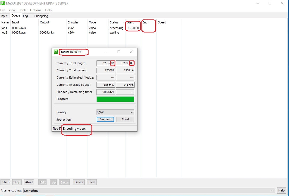Click the 'waiting' status cell
The height and width of the screenshot is (196, 289).
coord(115,32)
